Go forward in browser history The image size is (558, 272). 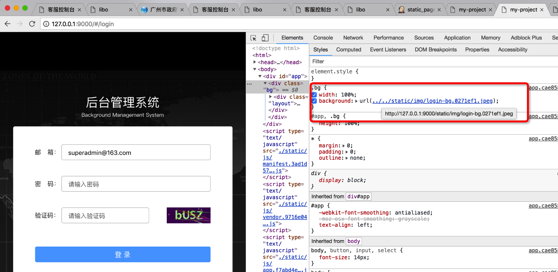pyautogui.click(x=20, y=24)
